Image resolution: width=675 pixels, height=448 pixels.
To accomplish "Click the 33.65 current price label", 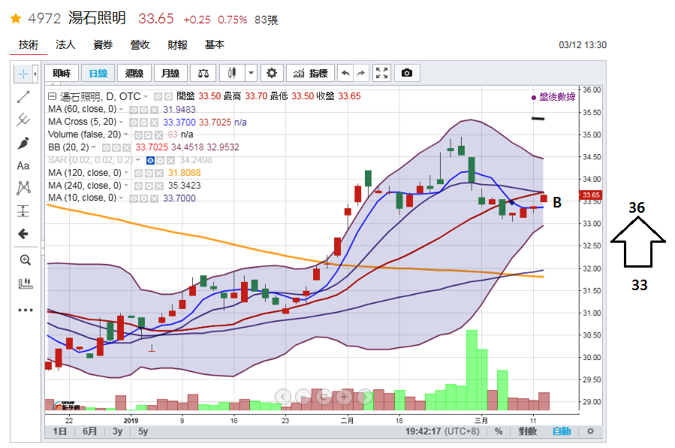I will pyautogui.click(x=591, y=195).
